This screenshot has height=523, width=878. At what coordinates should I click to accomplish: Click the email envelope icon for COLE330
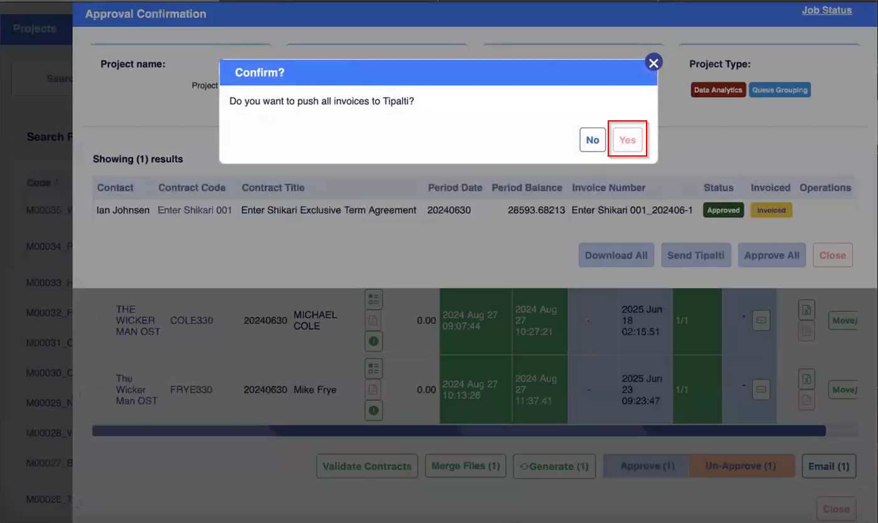click(761, 321)
